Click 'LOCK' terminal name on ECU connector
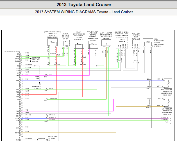This screenshot has width=177, height=141. click(x=17, y=118)
